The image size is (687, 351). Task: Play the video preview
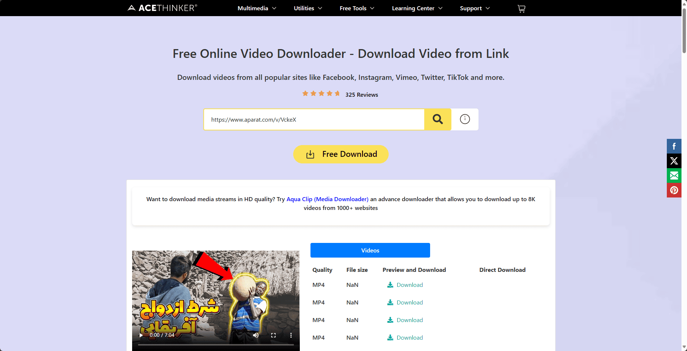coord(141,335)
